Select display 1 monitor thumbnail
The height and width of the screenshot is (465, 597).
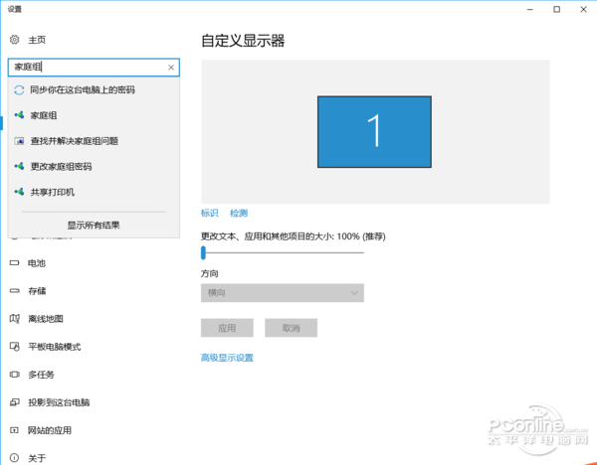(x=374, y=130)
